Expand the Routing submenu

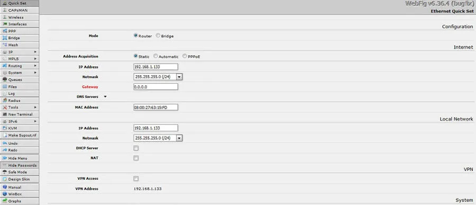click(x=35, y=66)
